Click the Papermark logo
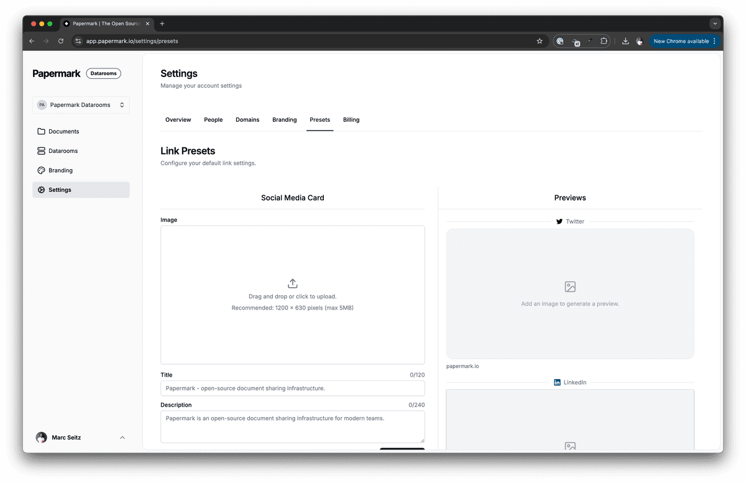 57,73
